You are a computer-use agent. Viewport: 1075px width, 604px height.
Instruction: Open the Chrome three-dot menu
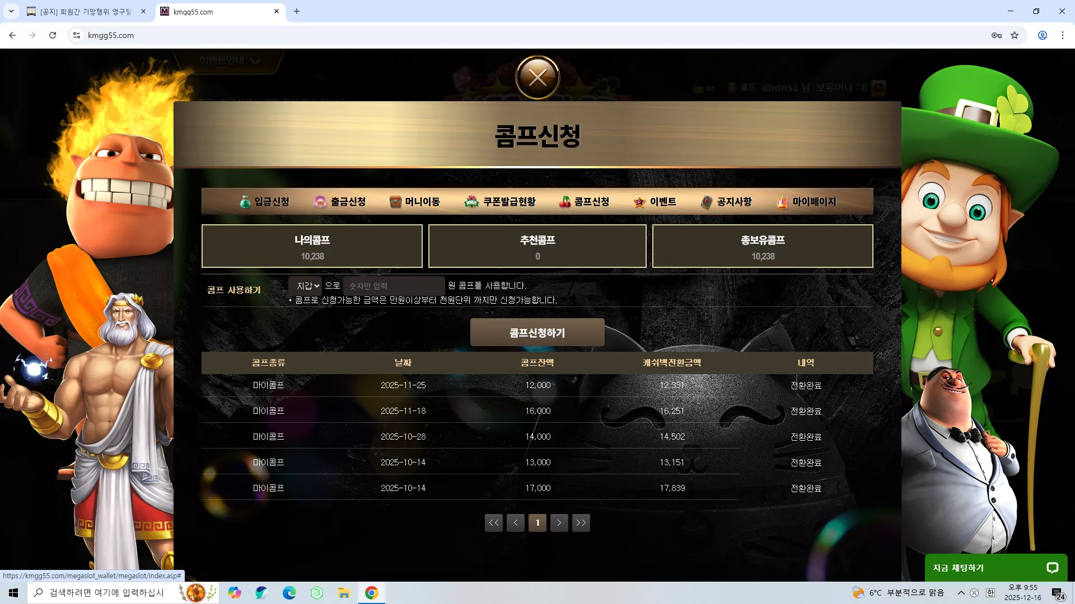[x=1063, y=35]
